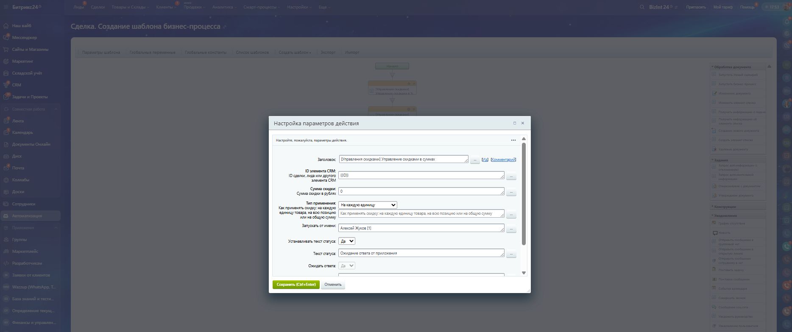The width and height of the screenshot is (792, 332).
Task: Click the Глобальные переменные toolbar item
Action: [x=153, y=53]
